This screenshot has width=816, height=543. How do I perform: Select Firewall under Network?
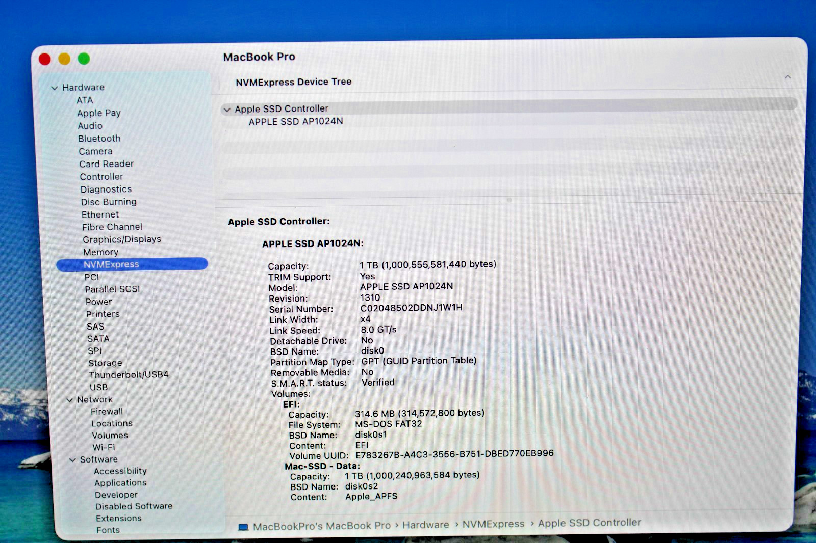[x=107, y=412]
